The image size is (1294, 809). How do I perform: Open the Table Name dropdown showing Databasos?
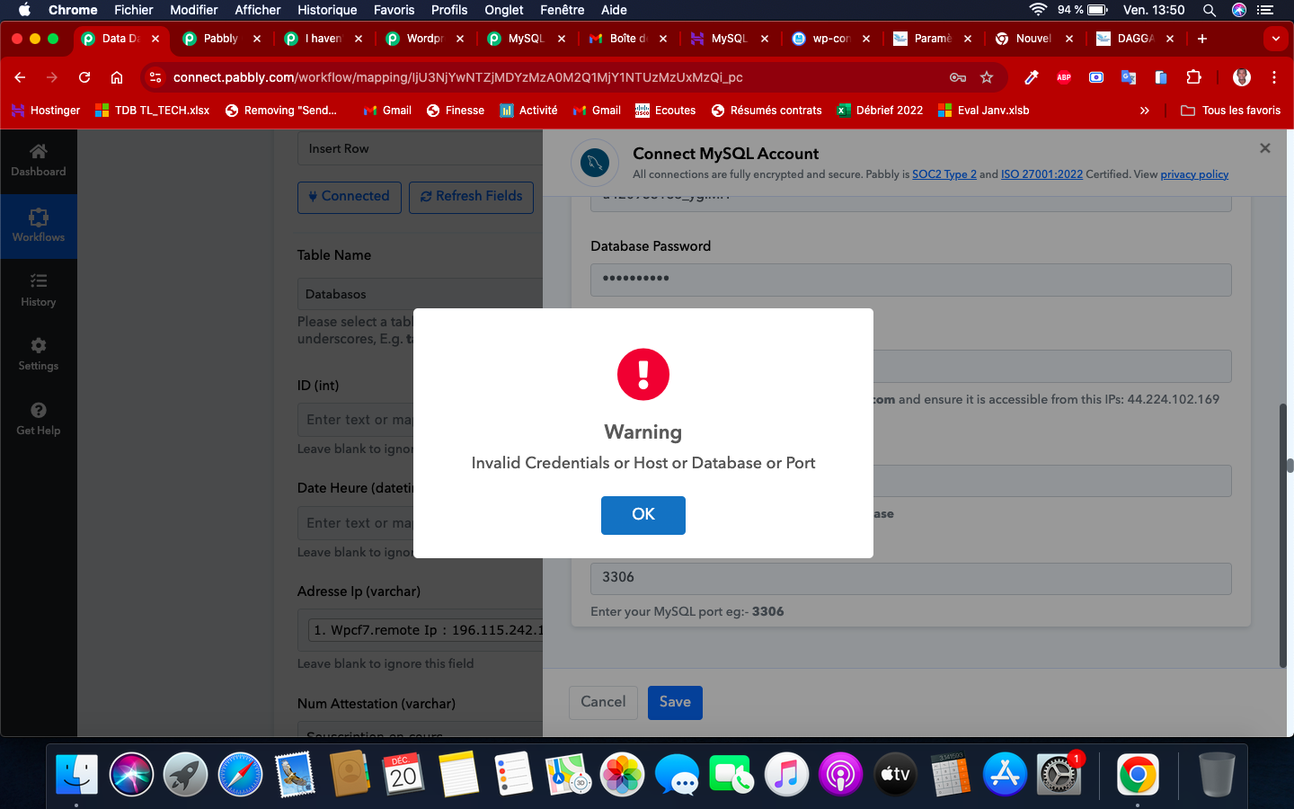[420, 294]
